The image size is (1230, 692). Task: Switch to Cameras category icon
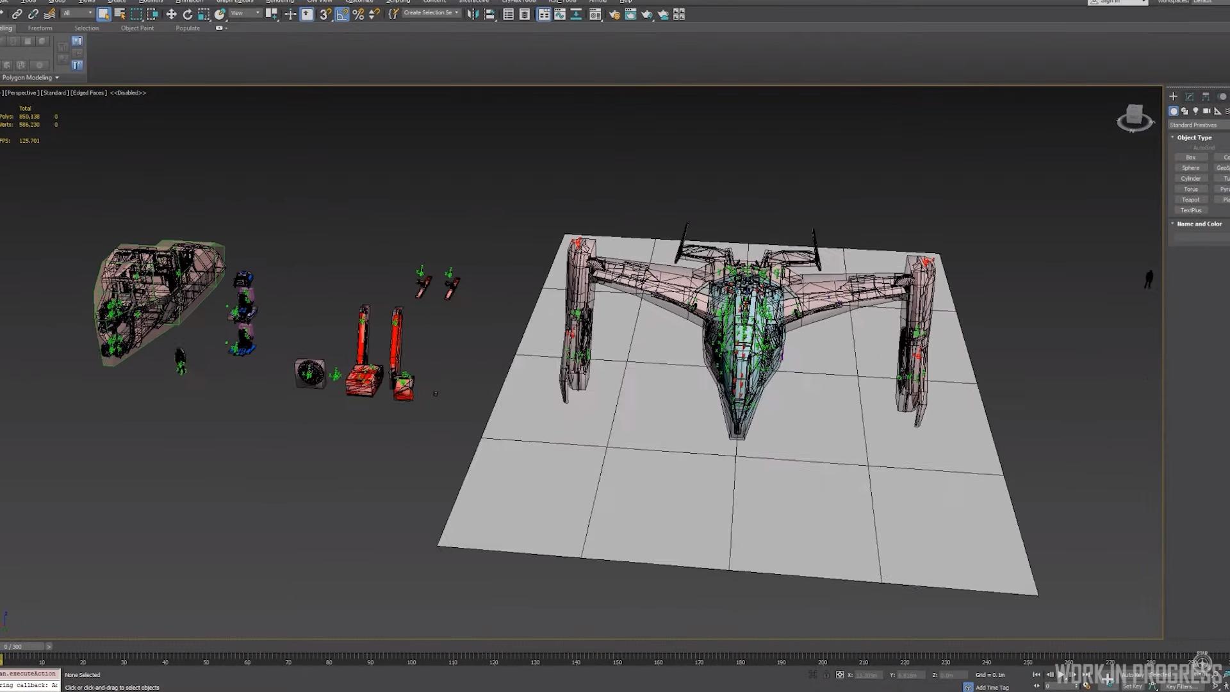click(1206, 111)
